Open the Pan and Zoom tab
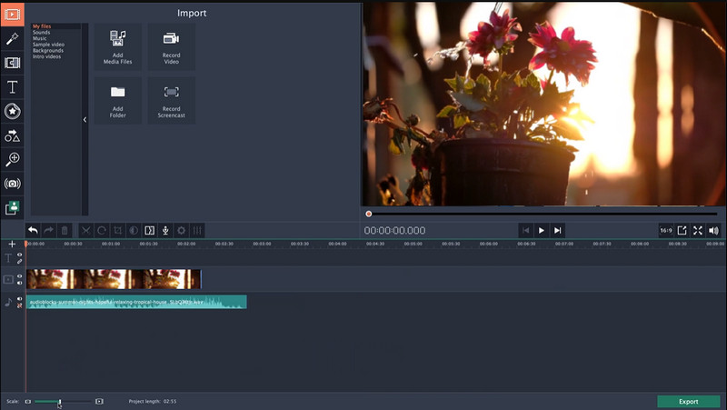Image resolution: width=727 pixels, height=410 pixels. pyautogui.click(x=12, y=160)
